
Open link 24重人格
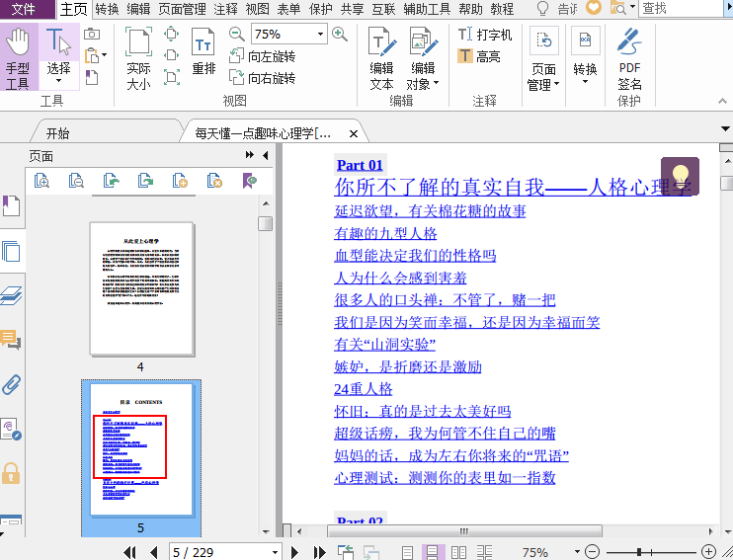click(364, 389)
